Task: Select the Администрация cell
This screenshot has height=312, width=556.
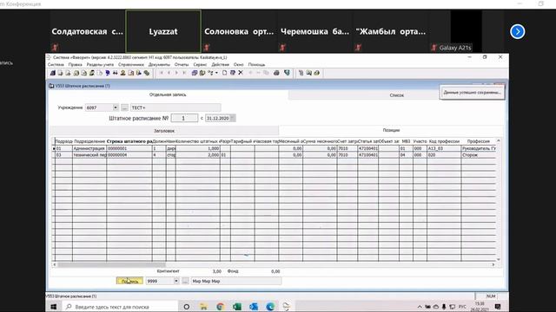Action: 89,148
